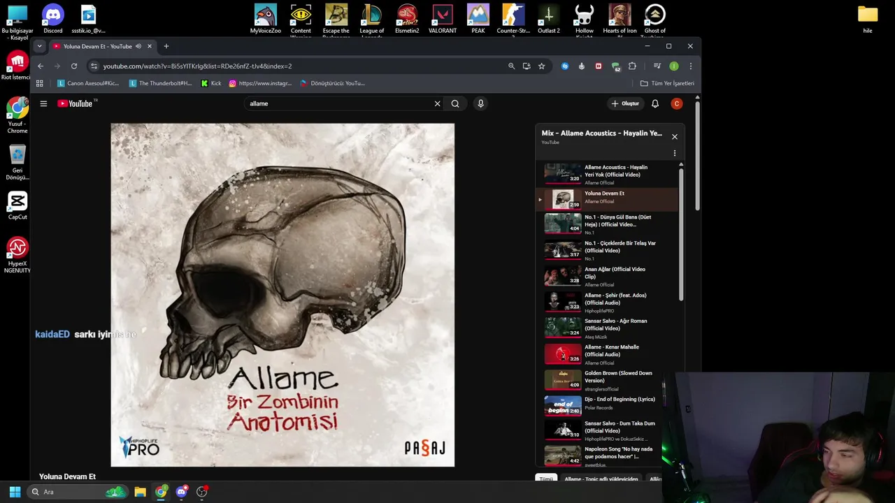
Task: Open the 'Oluştur' create menu
Action: click(x=625, y=103)
